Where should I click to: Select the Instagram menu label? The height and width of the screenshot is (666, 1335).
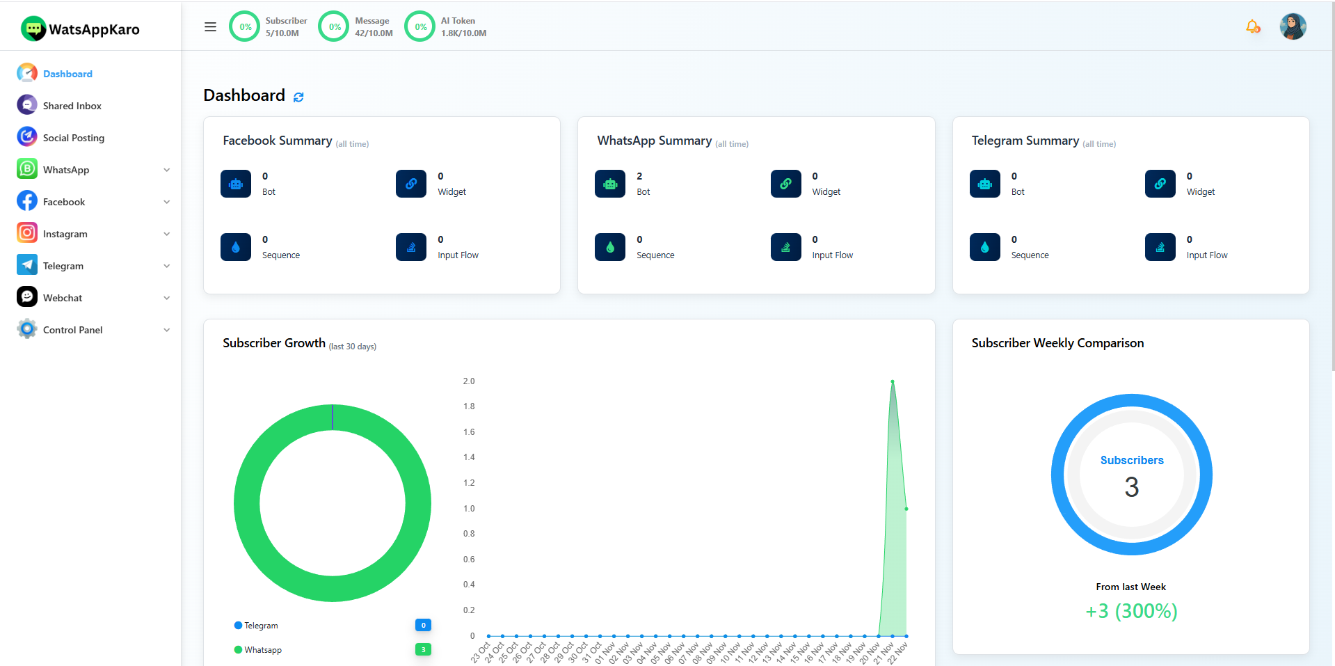point(65,234)
